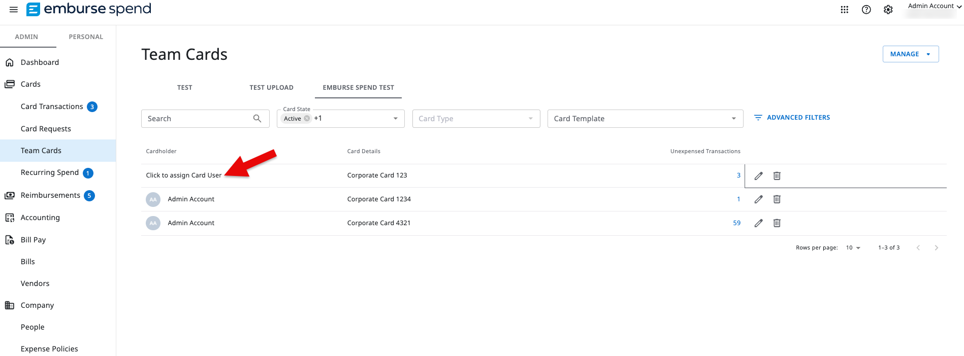Screen dimensions: 964x356
Task: Change rows per page value
Action: point(853,248)
